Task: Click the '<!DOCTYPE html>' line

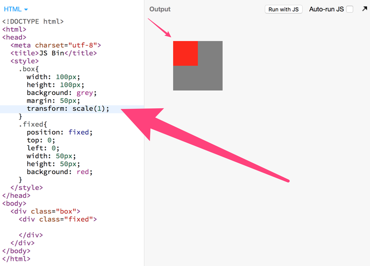Action: click(33, 22)
